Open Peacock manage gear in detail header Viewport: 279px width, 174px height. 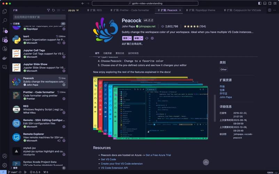tap(152, 38)
